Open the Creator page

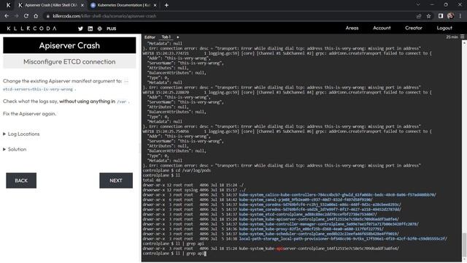coord(414,28)
